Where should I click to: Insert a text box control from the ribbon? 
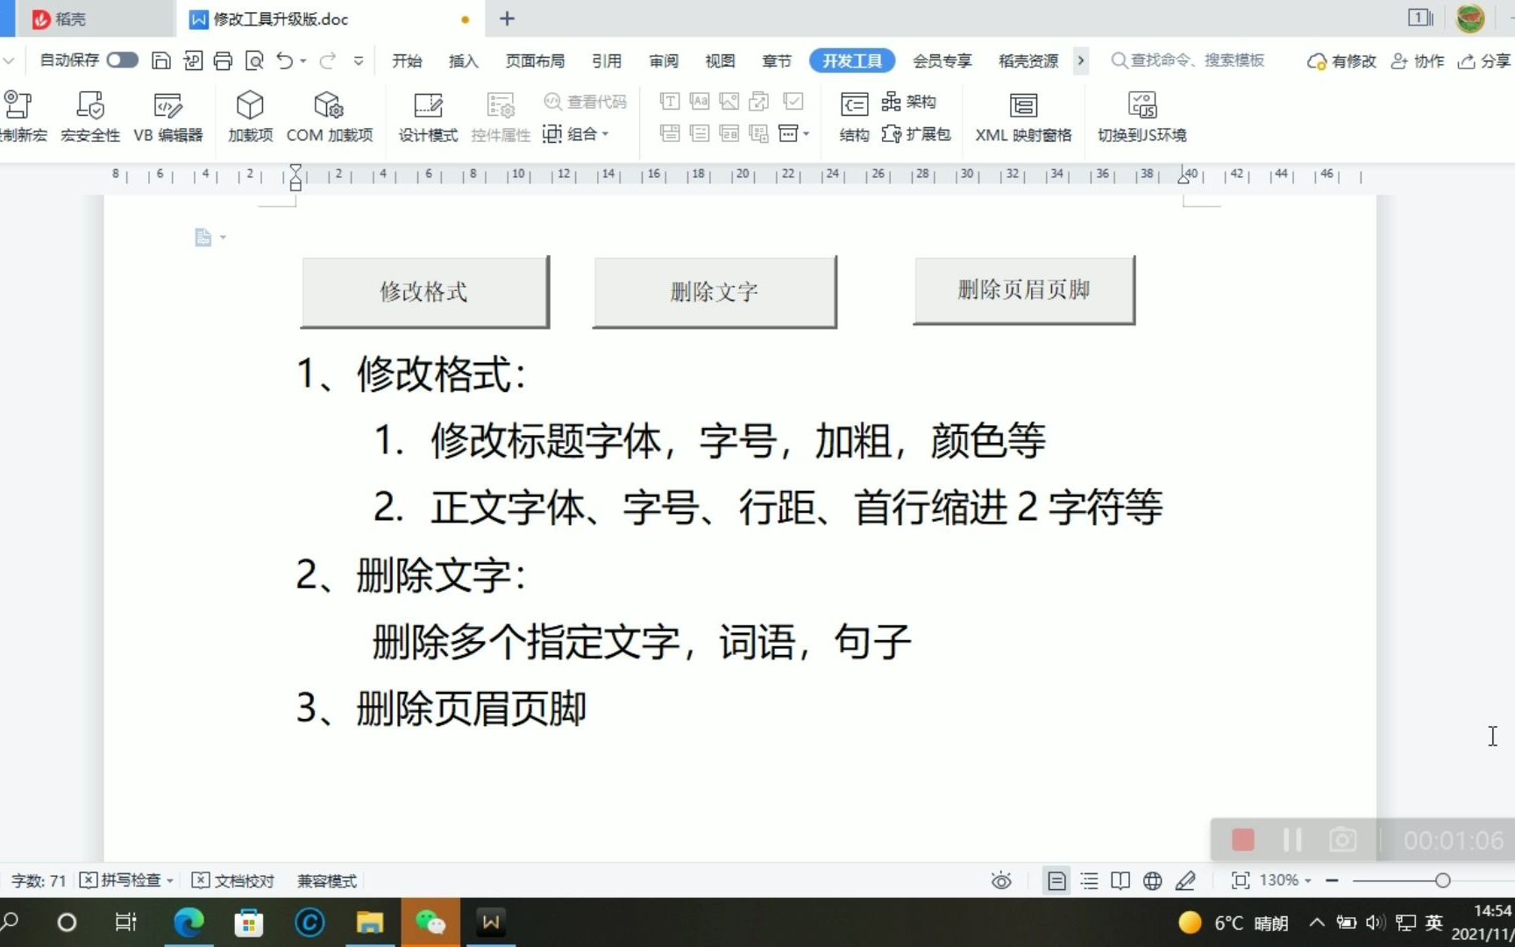[x=668, y=102]
